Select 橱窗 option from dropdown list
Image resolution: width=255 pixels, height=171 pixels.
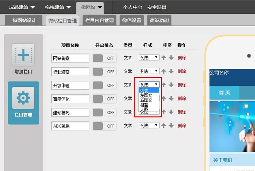point(144,105)
